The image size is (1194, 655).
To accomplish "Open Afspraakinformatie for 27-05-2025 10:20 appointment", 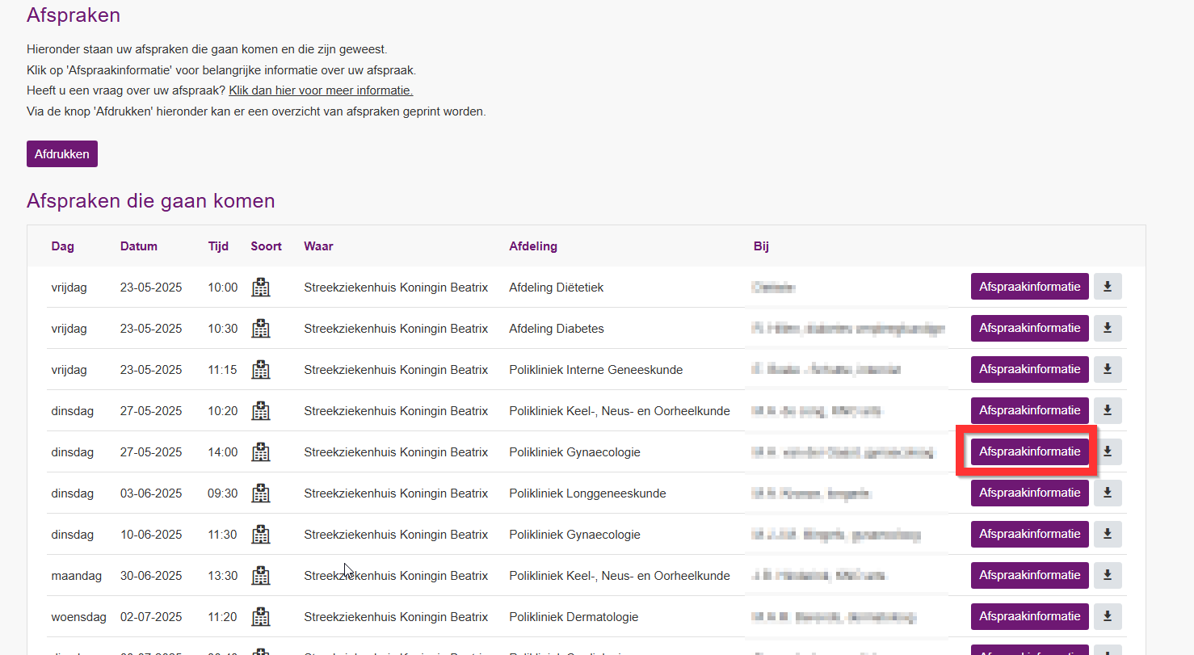I will 1030,410.
